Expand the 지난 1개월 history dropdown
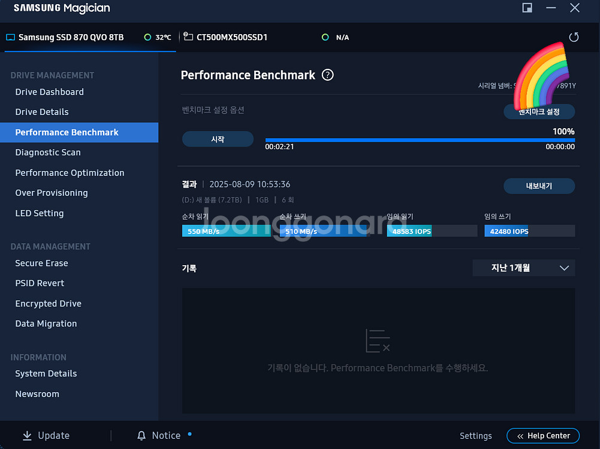This screenshot has width=600, height=449. pos(523,268)
